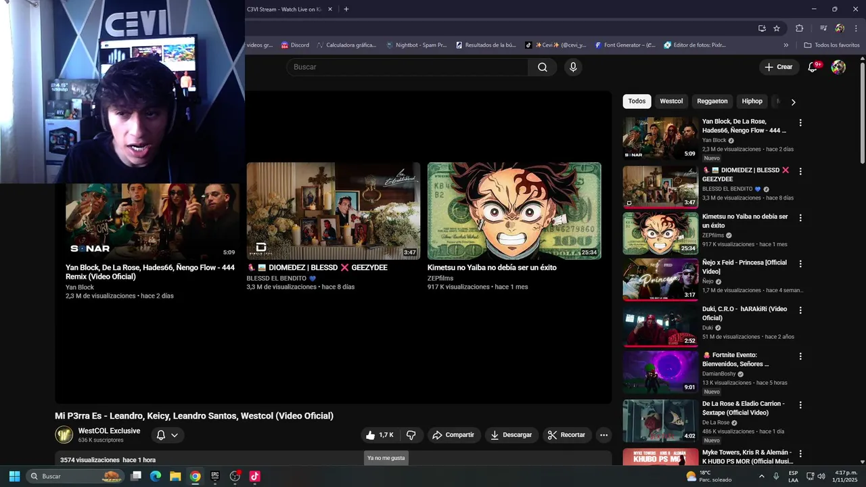This screenshot has width=866, height=487.
Task: Like the video with the thumbs-up button
Action: click(380, 435)
